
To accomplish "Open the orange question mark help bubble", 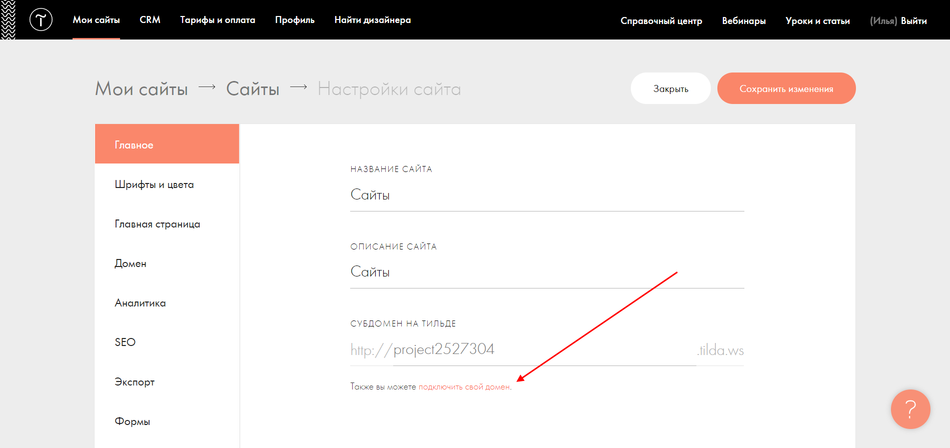I will (x=910, y=409).
